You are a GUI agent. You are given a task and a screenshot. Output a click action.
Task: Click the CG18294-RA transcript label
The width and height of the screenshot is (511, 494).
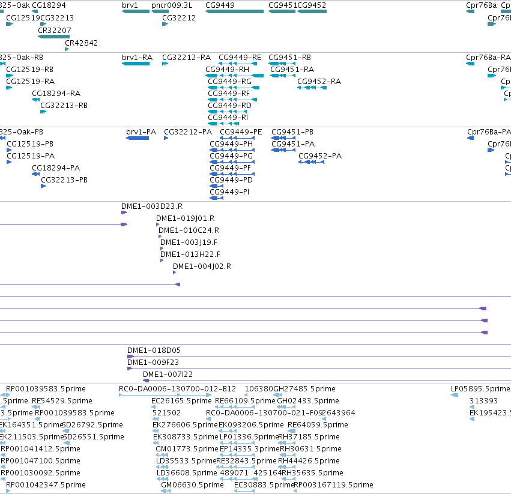pos(56,94)
